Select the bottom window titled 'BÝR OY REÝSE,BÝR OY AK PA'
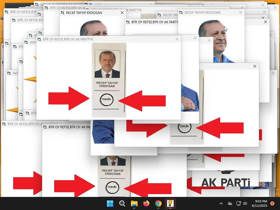Image resolution: width=280 pixels, height=210 pixels. [x=69, y=127]
